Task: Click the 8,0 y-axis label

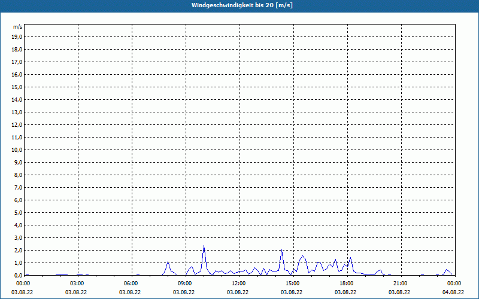Action: coord(18,175)
